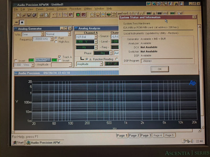Open Digital I/O square-wave panel icon
Screen dimensions: 210x157
pyautogui.click(x=114, y=14)
